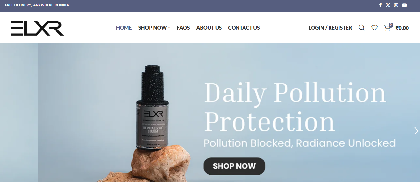Image resolution: width=420 pixels, height=182 pixels.
Task: Open the FAQS menu item
Action: coord(183,28)
